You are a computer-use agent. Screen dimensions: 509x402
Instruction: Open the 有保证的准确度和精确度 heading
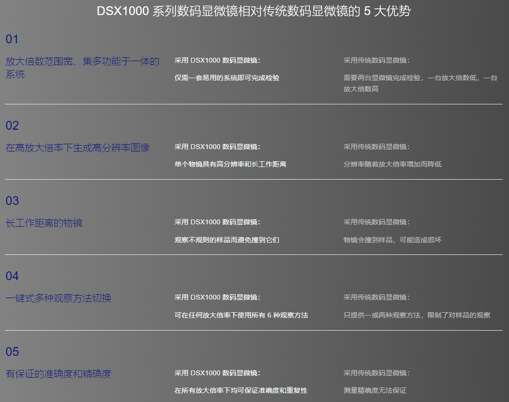tap(58, 374)
